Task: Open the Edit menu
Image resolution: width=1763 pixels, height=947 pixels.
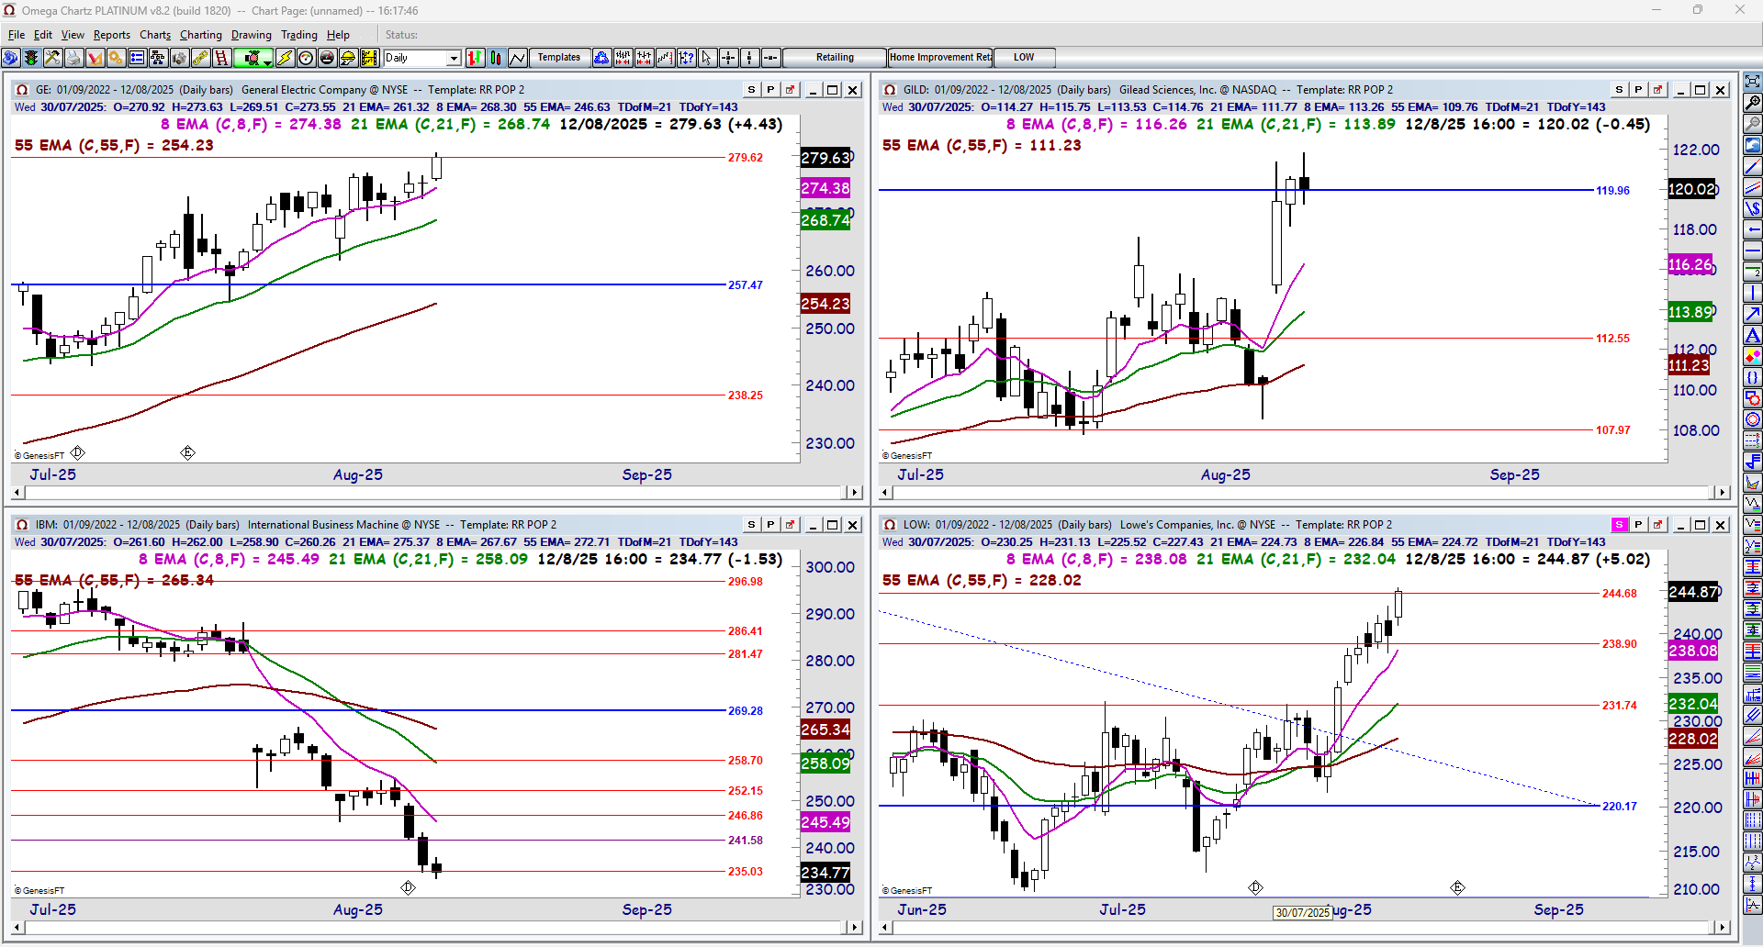Action: [43, 35]
